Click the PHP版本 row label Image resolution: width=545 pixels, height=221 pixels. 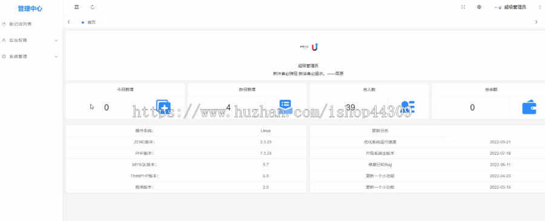tap(144, 153)
